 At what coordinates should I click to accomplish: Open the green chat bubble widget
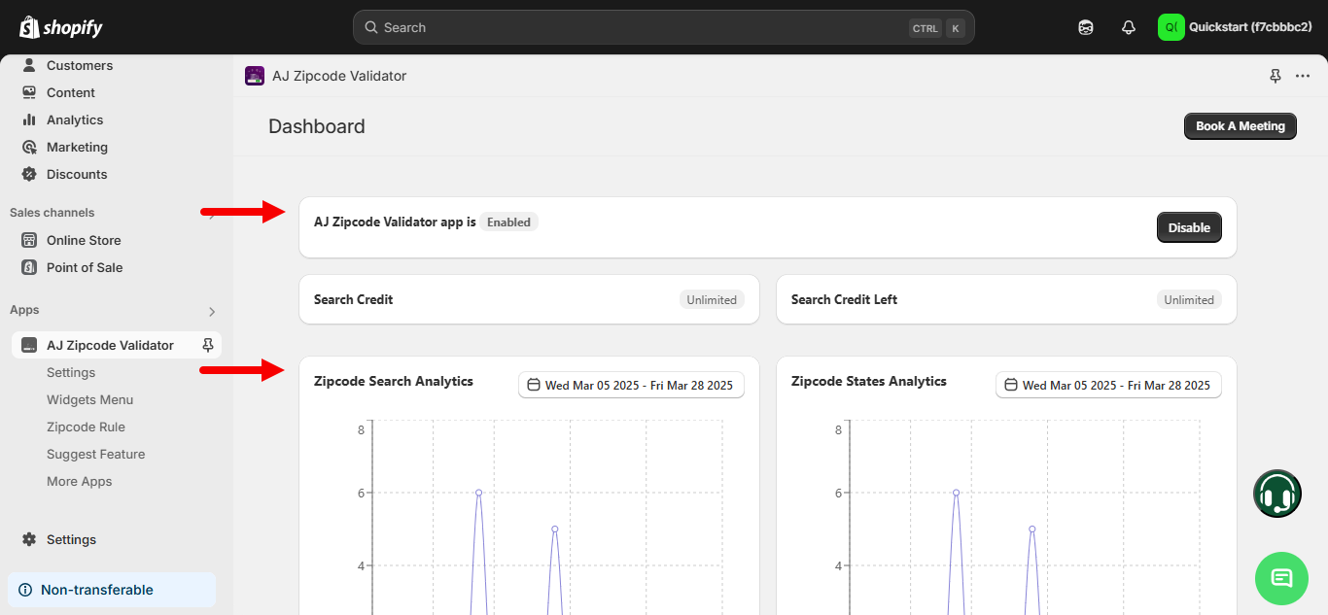coord(1281,578)
